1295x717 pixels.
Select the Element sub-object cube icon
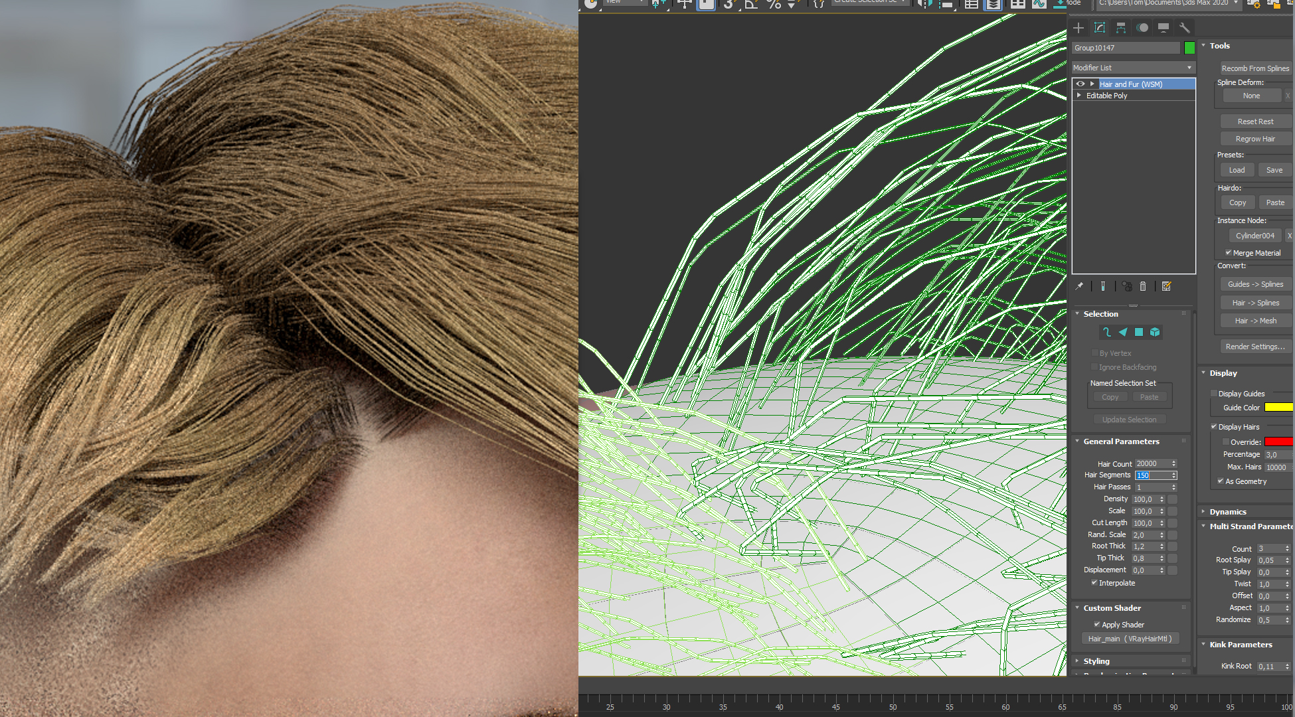click(1155, 332)
